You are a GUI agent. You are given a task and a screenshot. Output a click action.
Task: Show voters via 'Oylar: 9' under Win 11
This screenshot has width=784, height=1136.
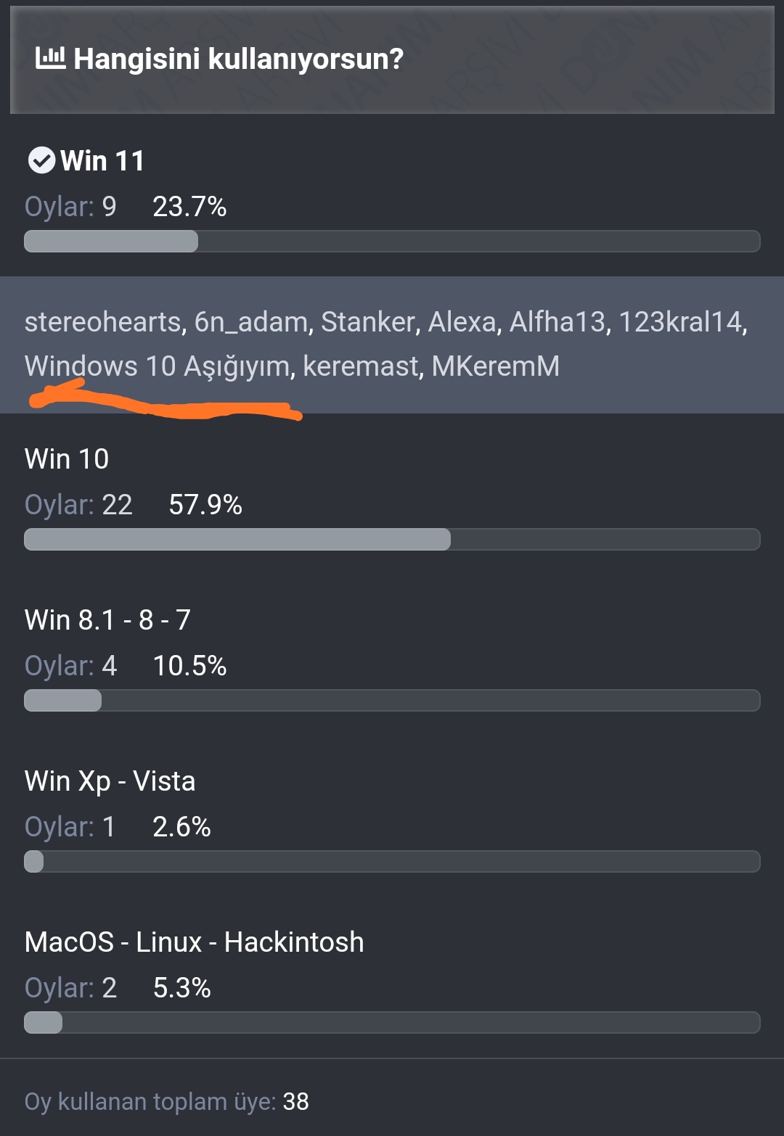click(x=70, y=207)
